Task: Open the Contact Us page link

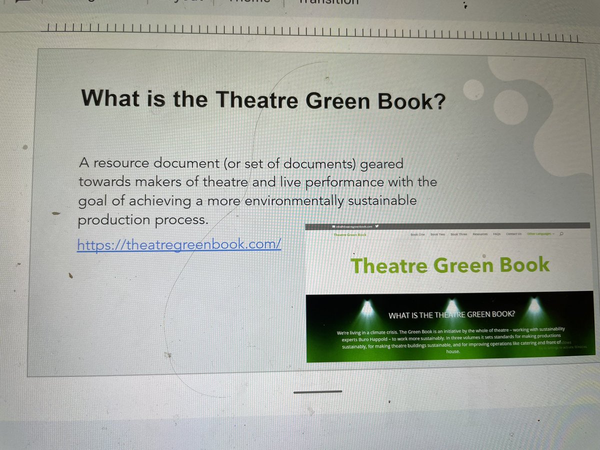Action: pyautogui.click(x=513, y=234)
